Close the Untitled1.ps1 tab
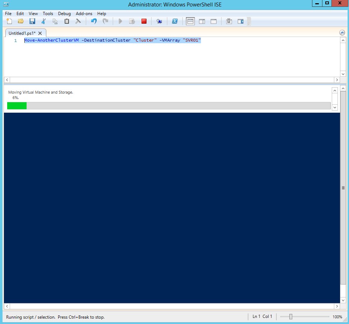The width and height of the screenshot is (349, 324). [x=40, y=33]
